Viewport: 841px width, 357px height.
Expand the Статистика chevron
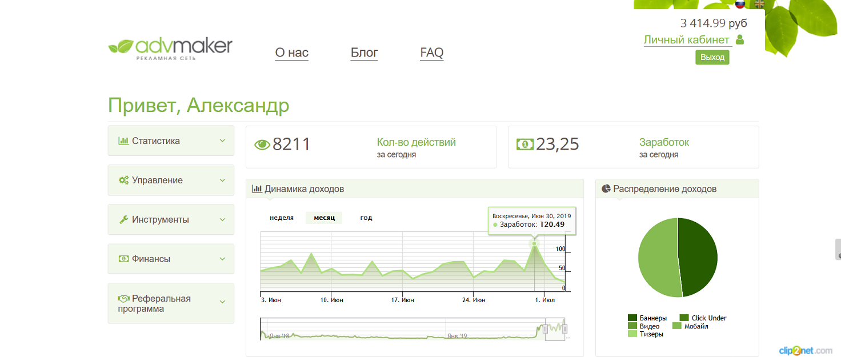point(222,141)
